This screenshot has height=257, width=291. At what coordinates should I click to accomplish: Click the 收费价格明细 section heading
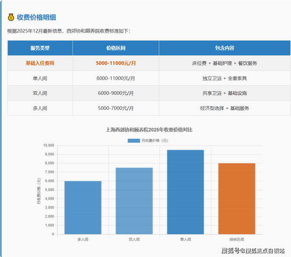36,17
